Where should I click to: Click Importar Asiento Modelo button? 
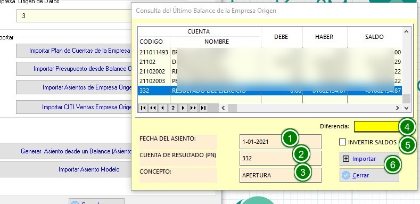[x=65, y=169]
